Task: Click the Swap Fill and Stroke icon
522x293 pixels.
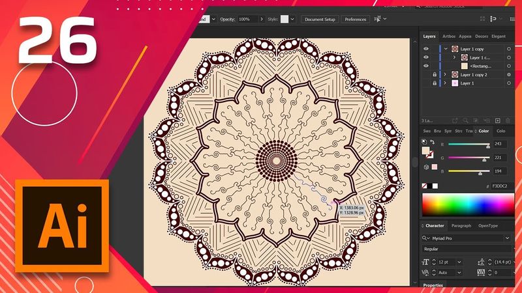Action: (x=432, y=142)
